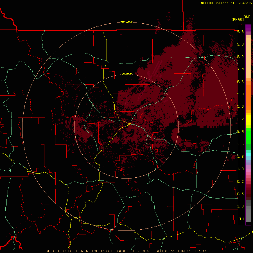Click the radar site at the road junction center
Viewport: 253px width, 253px height.
(130, 124)
